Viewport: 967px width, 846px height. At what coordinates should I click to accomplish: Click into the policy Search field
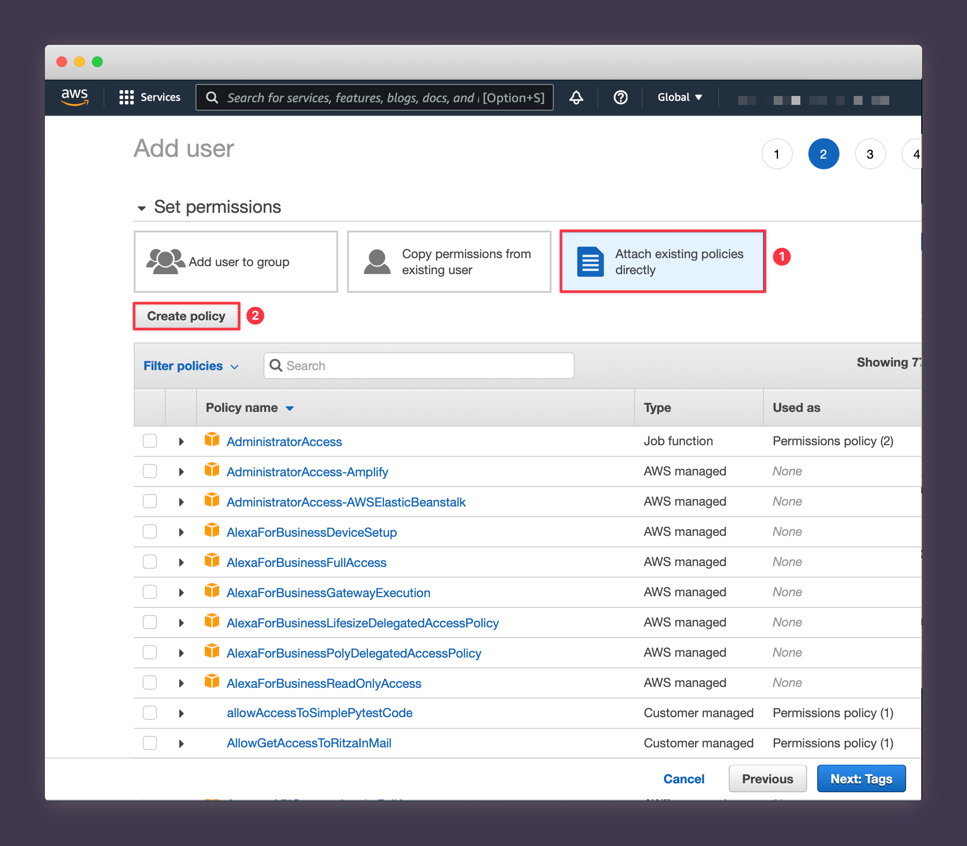tap(419, 365)
